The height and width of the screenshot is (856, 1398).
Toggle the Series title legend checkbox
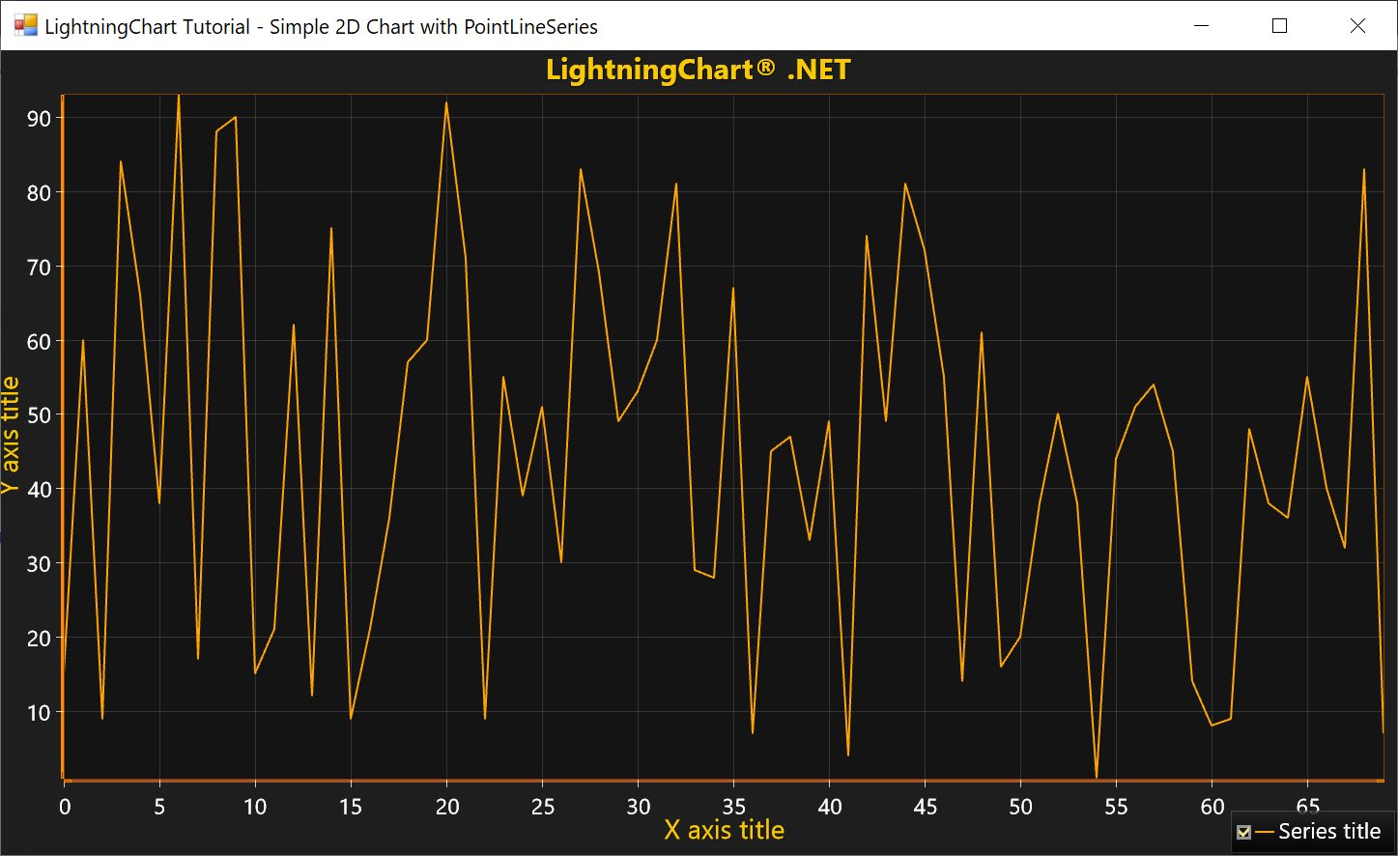(x=1243, y=832)
